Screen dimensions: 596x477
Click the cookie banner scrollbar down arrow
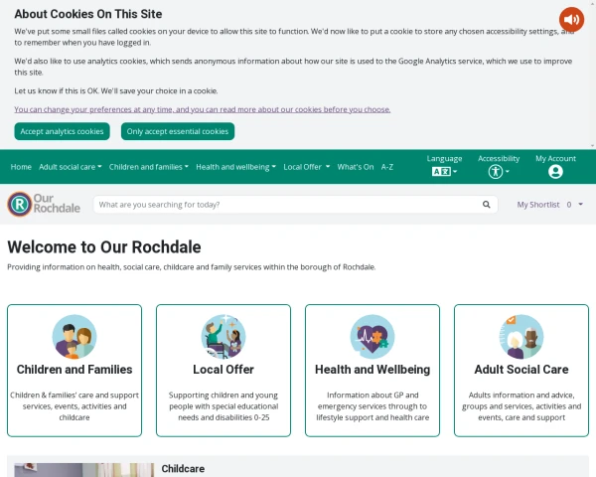[x=593, y=146]
